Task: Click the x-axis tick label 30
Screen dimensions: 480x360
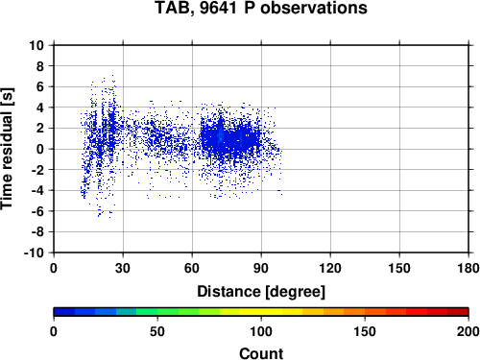Action: (x=123, y=268)
